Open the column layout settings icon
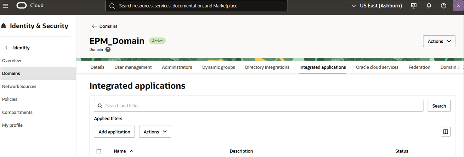 coord(446,132)
